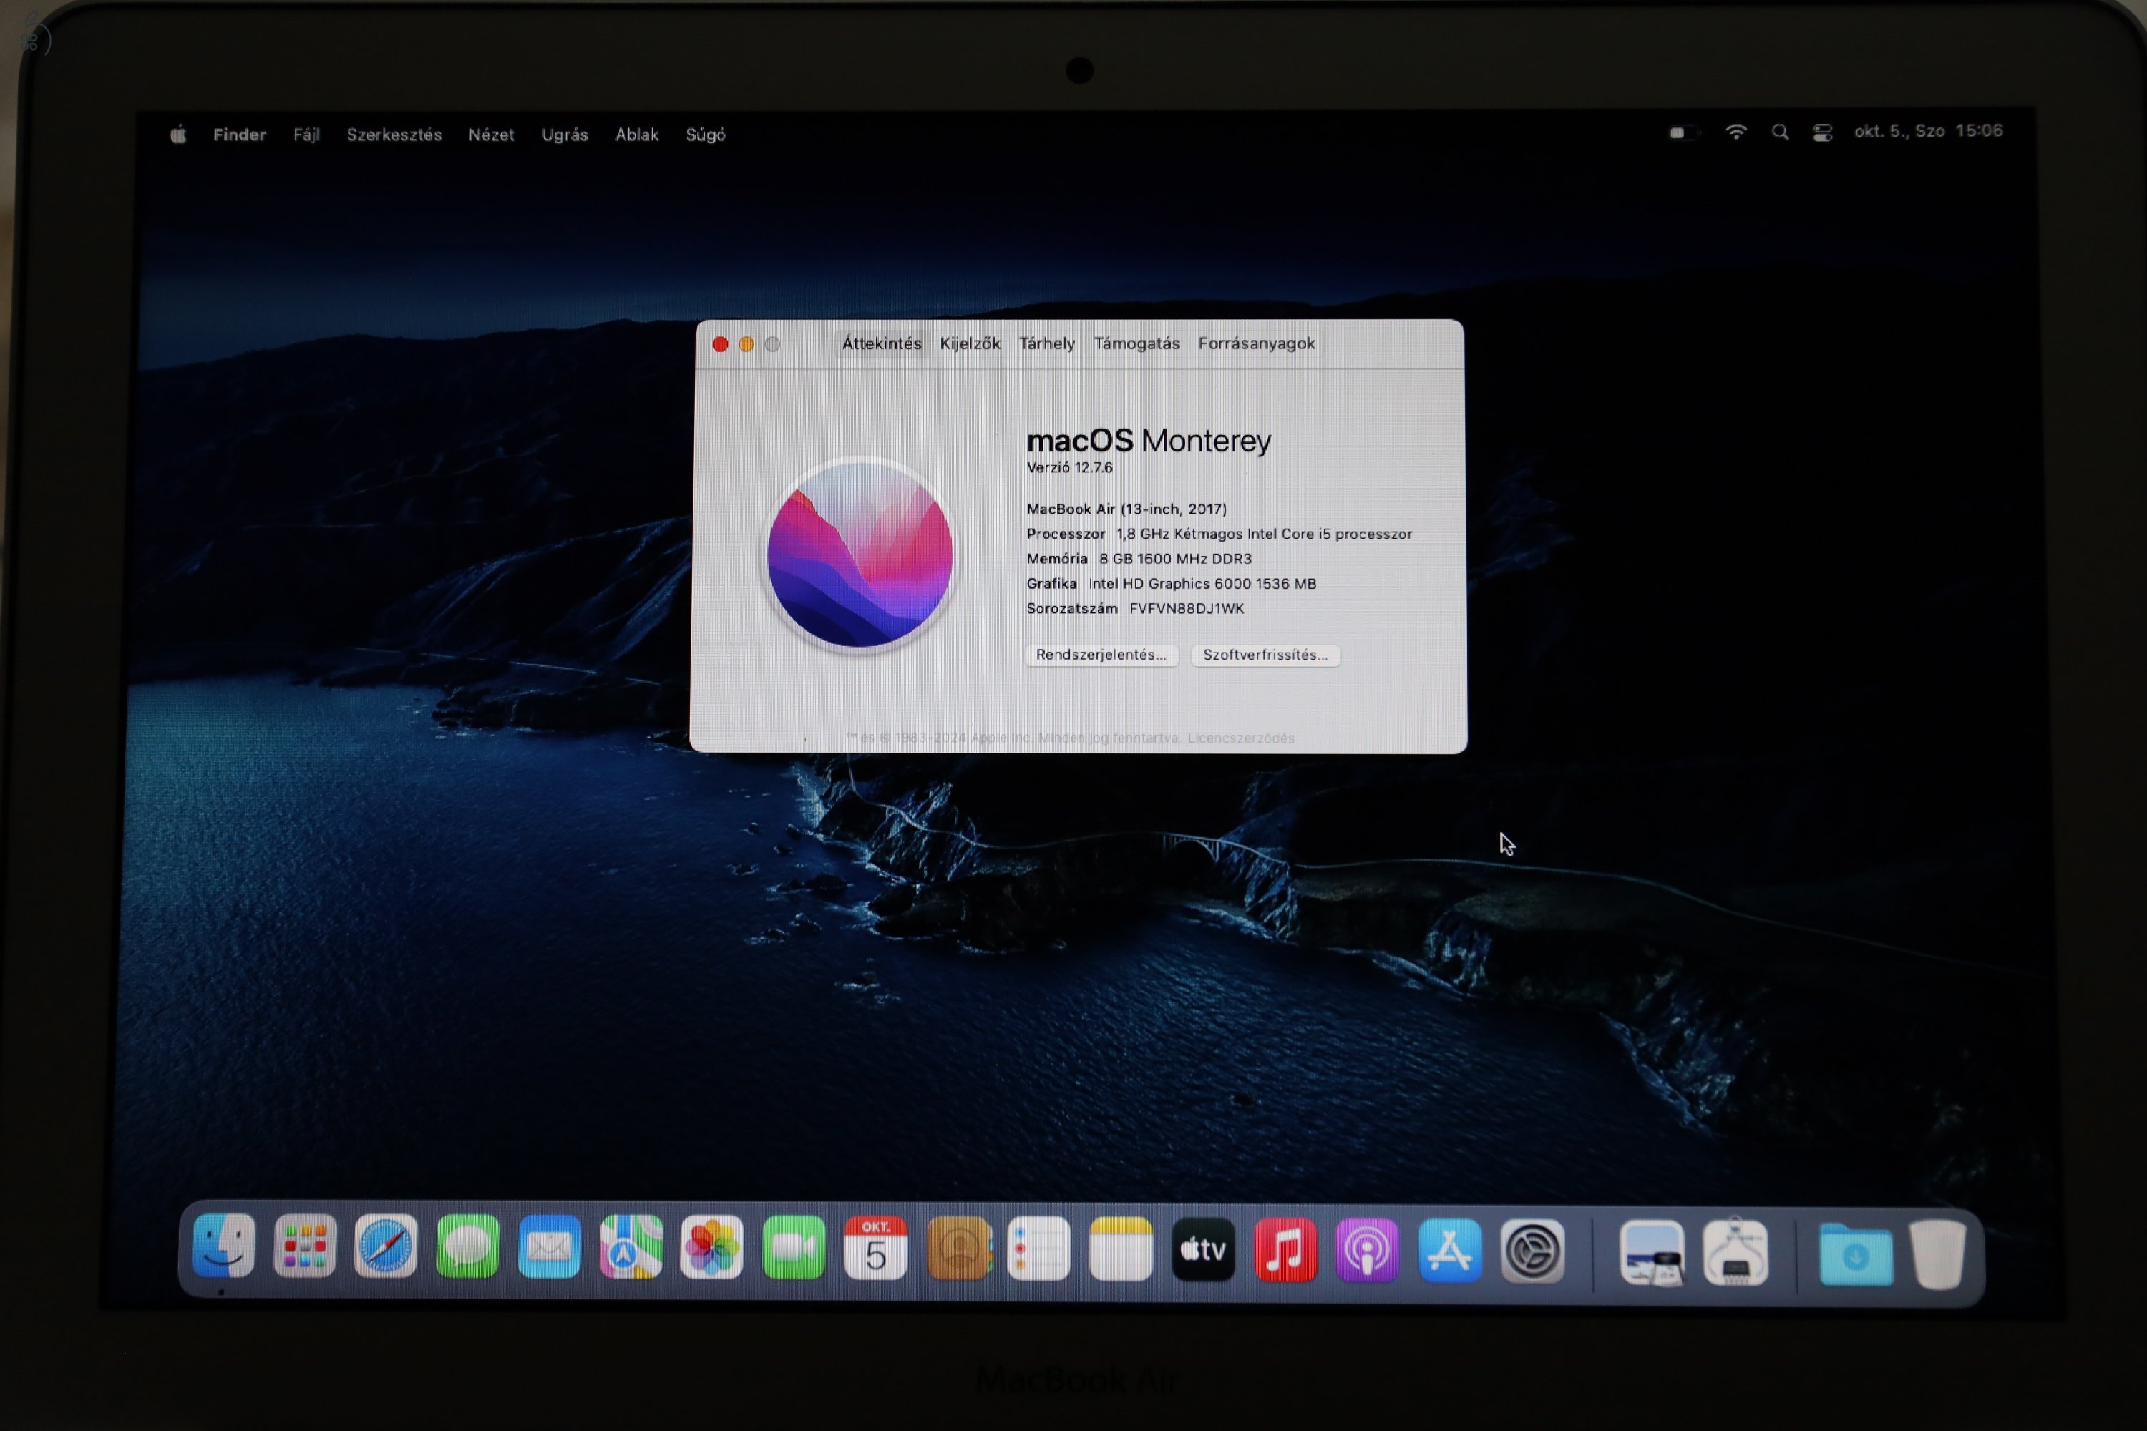This screenshot has height=1431, width=2147.
Task: Click the date and time okt. 5., Szo
Action: point(1928,132)
